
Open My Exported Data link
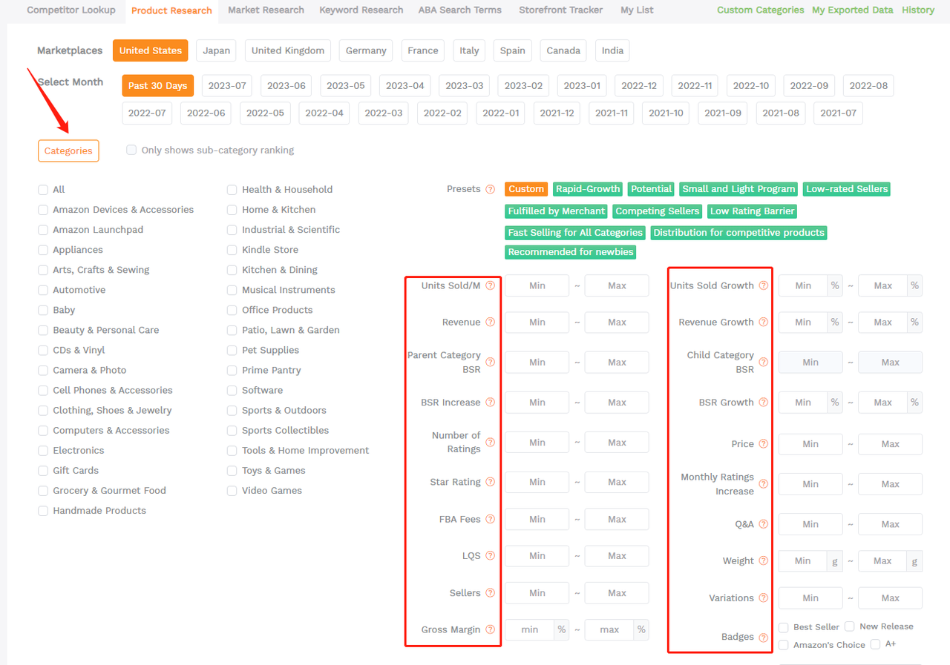click(853, 10)
